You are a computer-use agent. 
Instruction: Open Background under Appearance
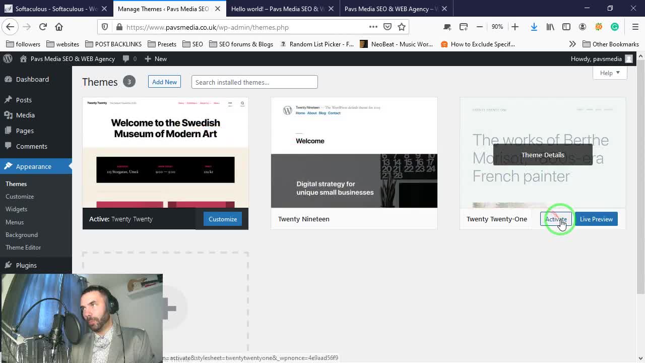pyautogui.click(x=22, y=235)
